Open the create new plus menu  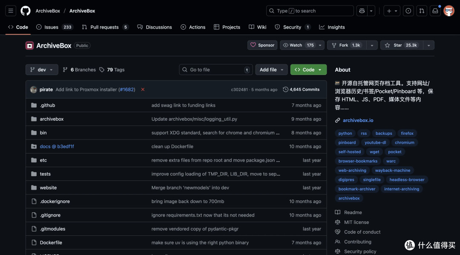pos(392,11)
